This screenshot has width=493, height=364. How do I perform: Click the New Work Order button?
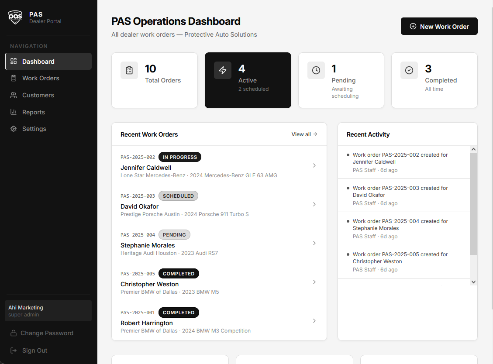(439, 26)
